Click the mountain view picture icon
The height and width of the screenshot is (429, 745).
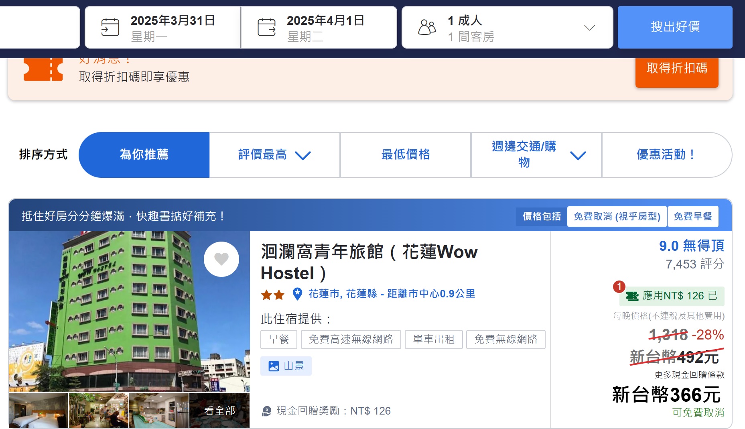coord(274,366)
